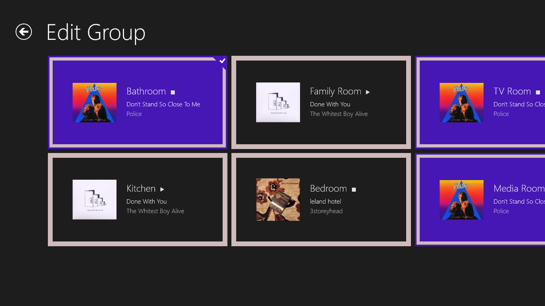Open the TV Room album art

point(462,102)
